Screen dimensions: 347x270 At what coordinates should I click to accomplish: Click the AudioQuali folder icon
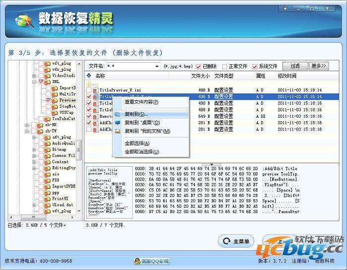coord(48,144)
